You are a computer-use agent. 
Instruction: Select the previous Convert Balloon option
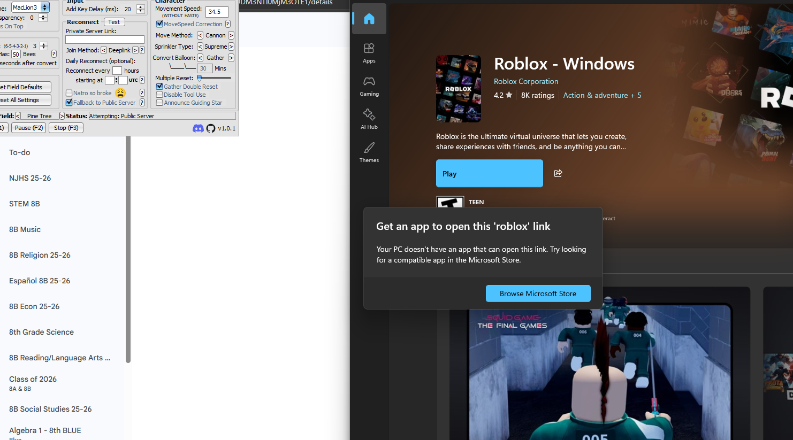200,58
